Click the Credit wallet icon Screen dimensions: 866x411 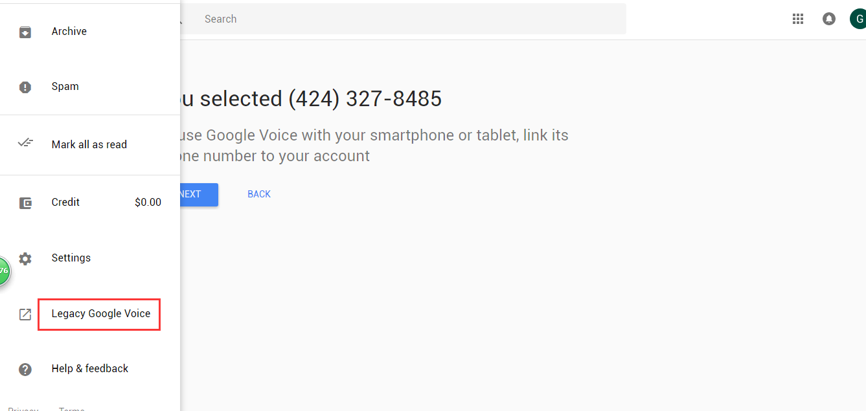click(x=25, y=203)
